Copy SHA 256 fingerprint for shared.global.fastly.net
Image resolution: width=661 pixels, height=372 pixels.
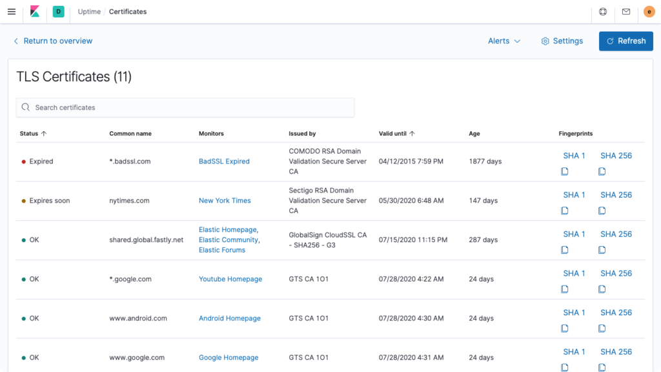(x=602, y=250)
